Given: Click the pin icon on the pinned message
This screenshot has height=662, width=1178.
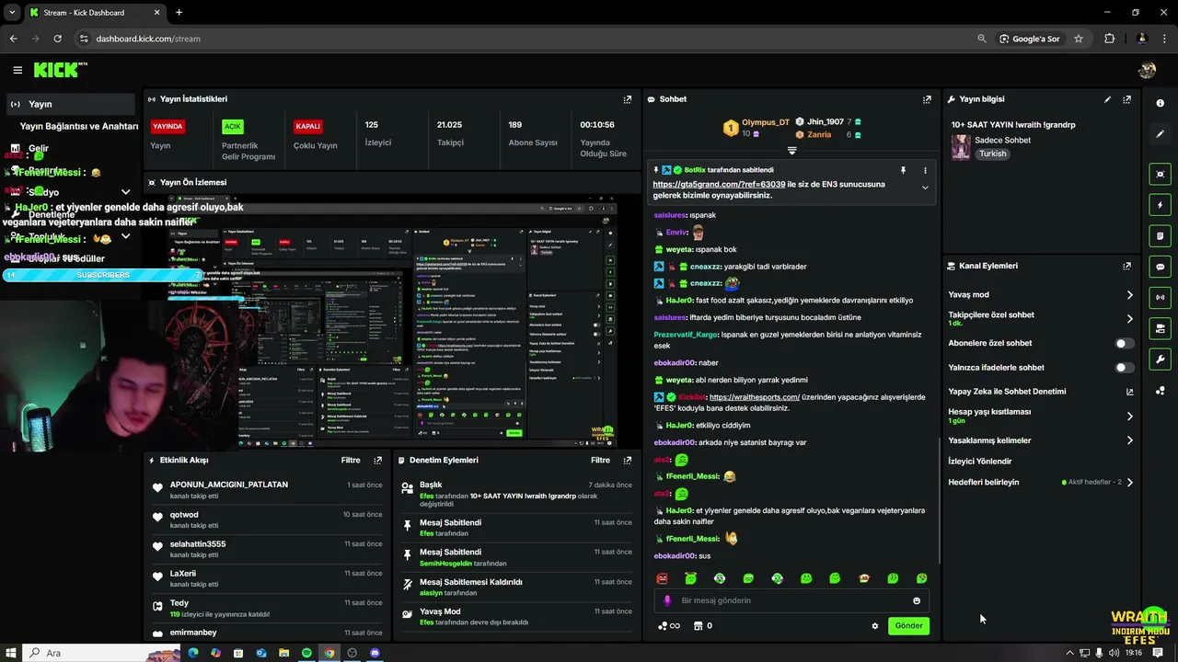Looking at the screenshot, I should (903, 170).
